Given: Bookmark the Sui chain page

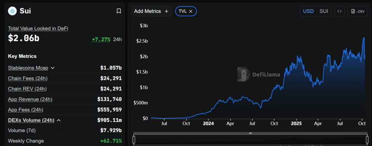Looking at the screenshot, I should 118,11.
